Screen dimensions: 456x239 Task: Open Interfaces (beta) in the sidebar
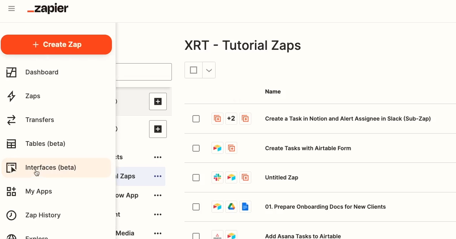tap(56, 168)
